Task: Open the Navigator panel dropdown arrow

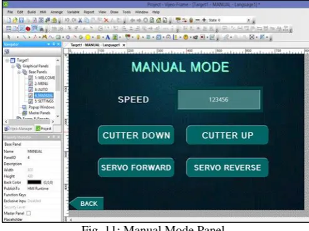Action: point(49,44)
